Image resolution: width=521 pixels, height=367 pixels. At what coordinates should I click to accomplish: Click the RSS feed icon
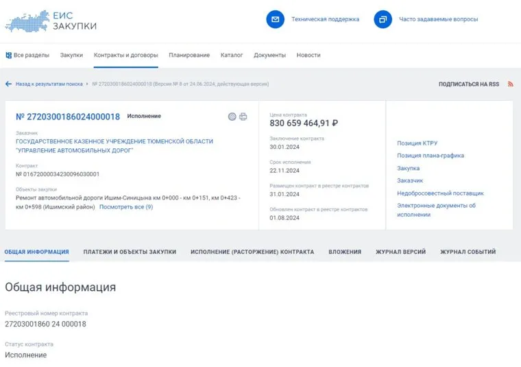510,84
